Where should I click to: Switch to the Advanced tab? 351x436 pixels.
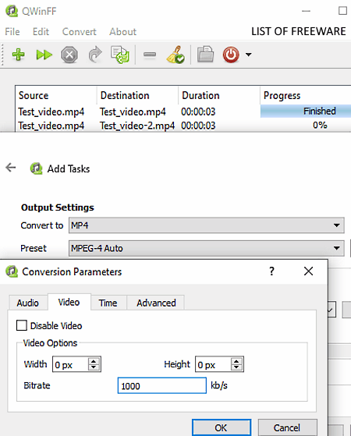(156, 303)
